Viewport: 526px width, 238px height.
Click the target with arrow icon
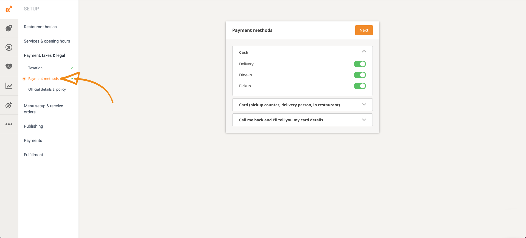tap(9, 105)
